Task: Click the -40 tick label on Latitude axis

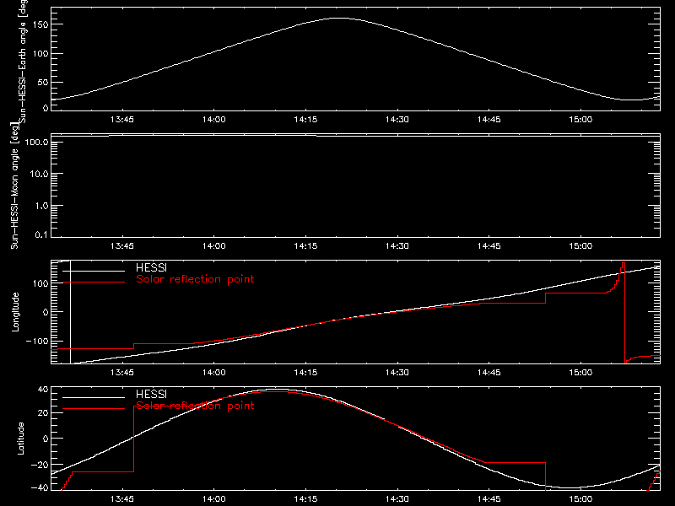Action: click(40, 488)
